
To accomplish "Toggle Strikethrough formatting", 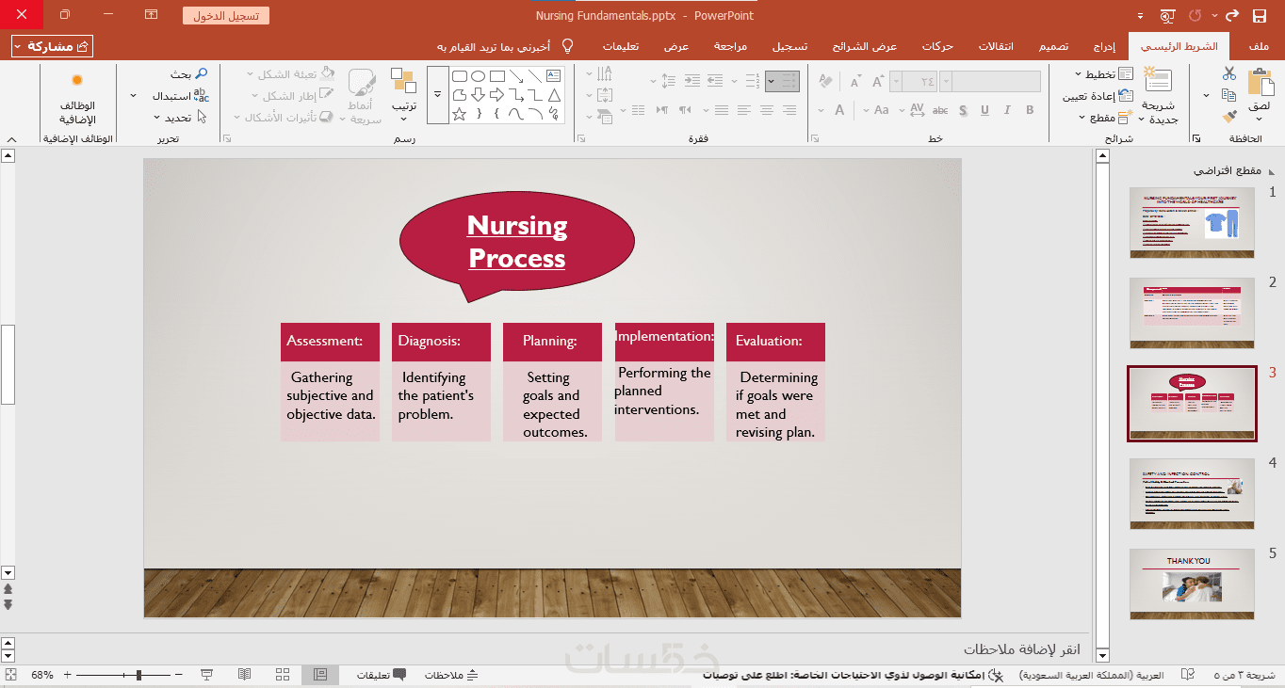I will [940, 110].
